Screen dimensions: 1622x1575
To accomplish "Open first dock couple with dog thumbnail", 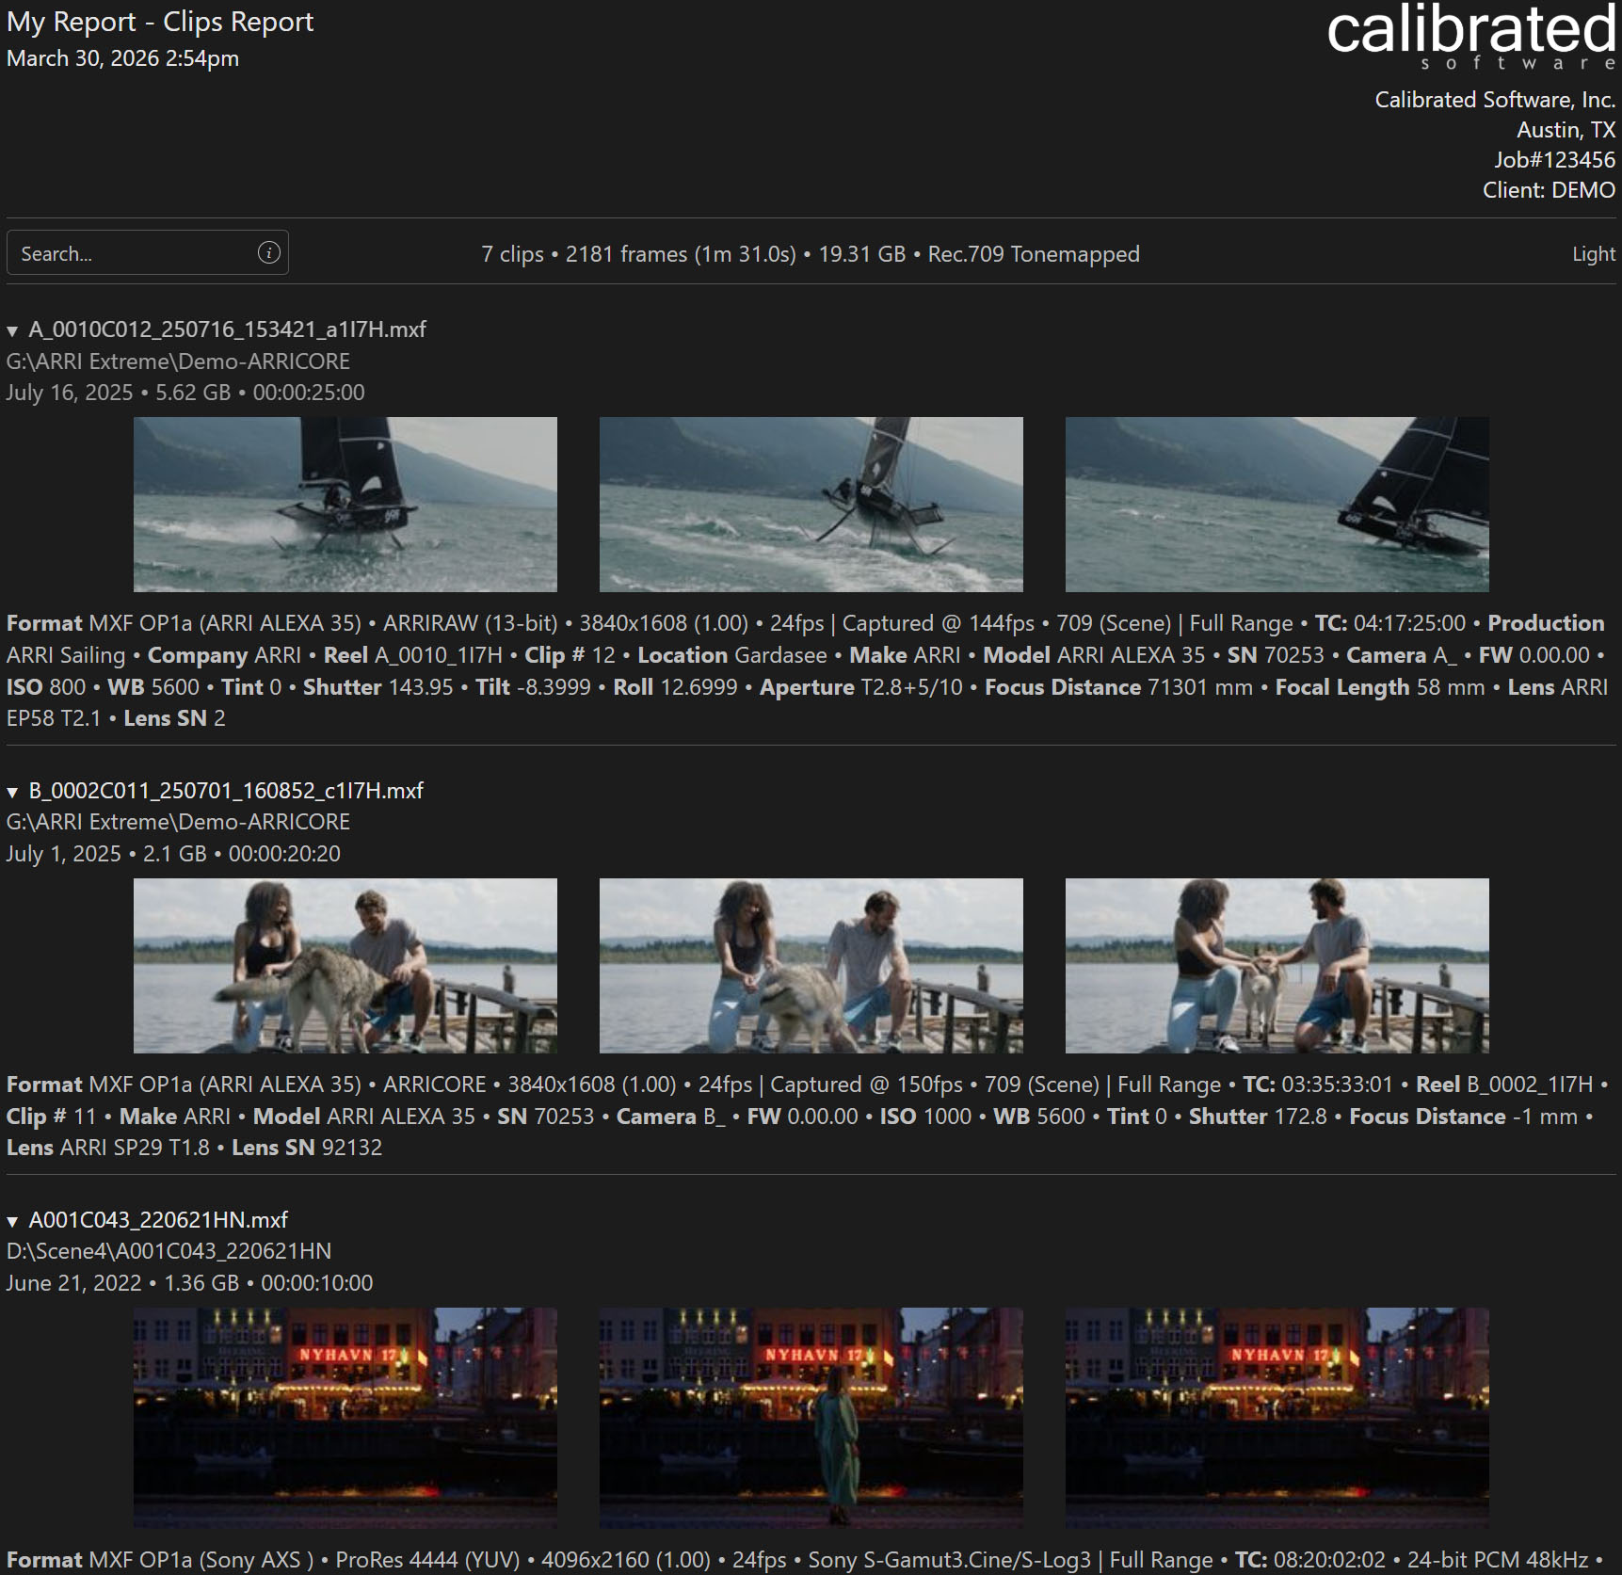I will pos(345,966).
